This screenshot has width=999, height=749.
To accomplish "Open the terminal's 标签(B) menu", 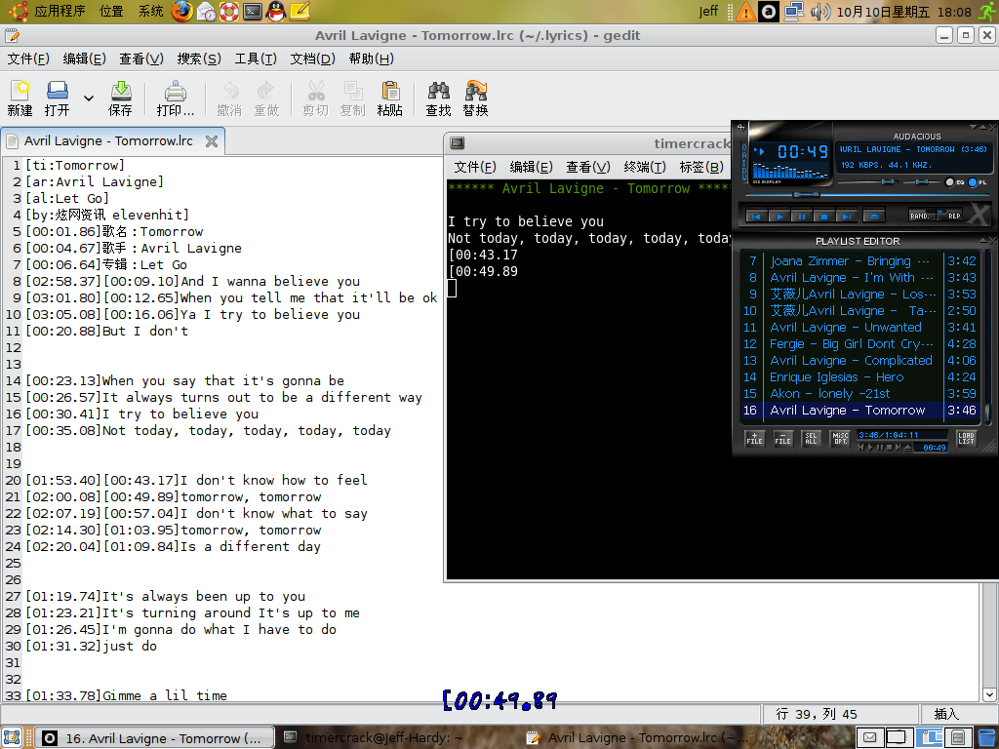I will point(701,167).
